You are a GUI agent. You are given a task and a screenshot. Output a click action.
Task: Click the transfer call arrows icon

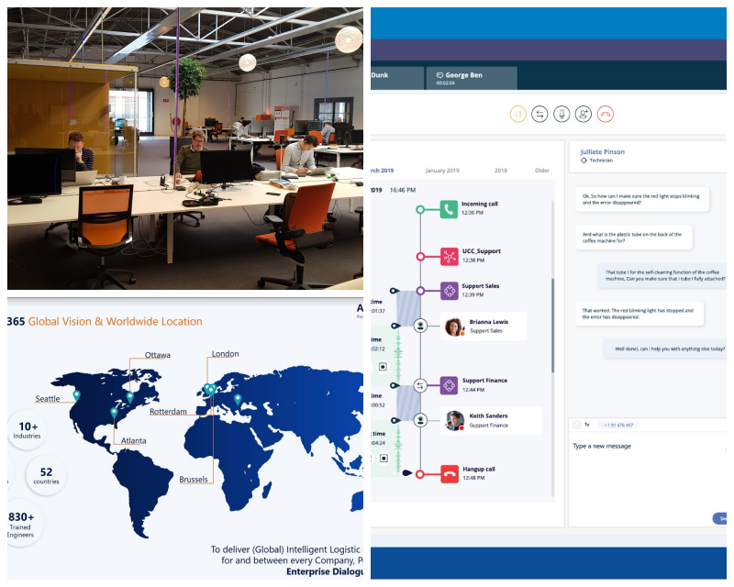[539, 115]
